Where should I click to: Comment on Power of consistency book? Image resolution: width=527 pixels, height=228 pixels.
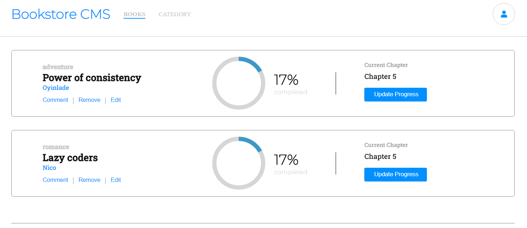(56, 100)
